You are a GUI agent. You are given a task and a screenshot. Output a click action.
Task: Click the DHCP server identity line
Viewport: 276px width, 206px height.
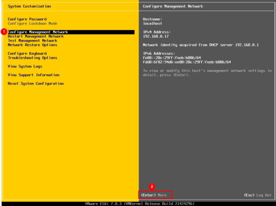click(x=201, y=45)
